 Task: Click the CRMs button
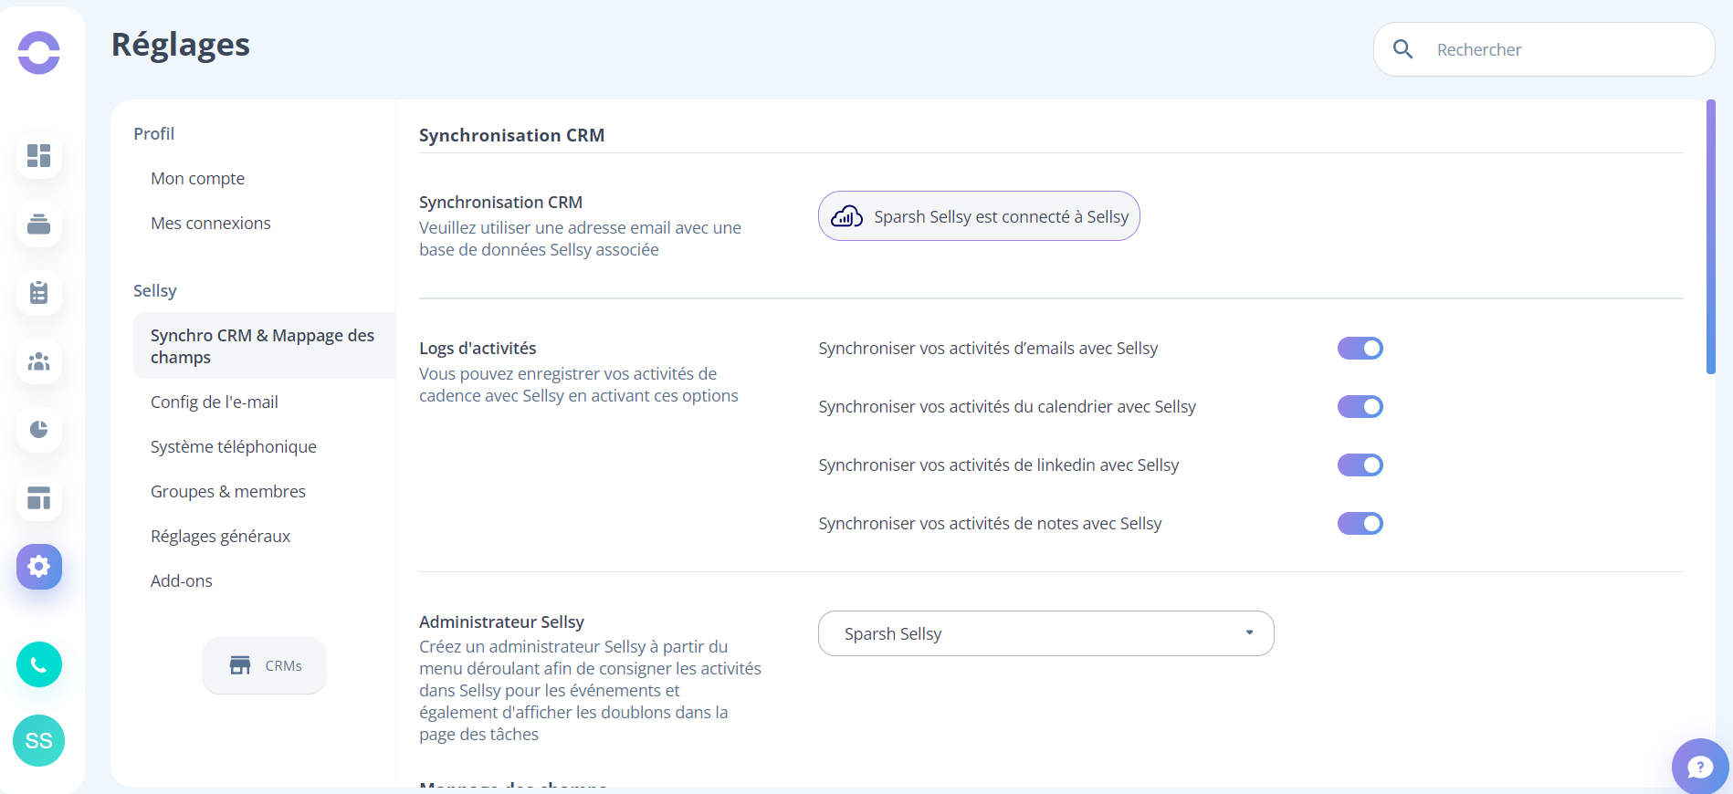(x=264, y=665)
